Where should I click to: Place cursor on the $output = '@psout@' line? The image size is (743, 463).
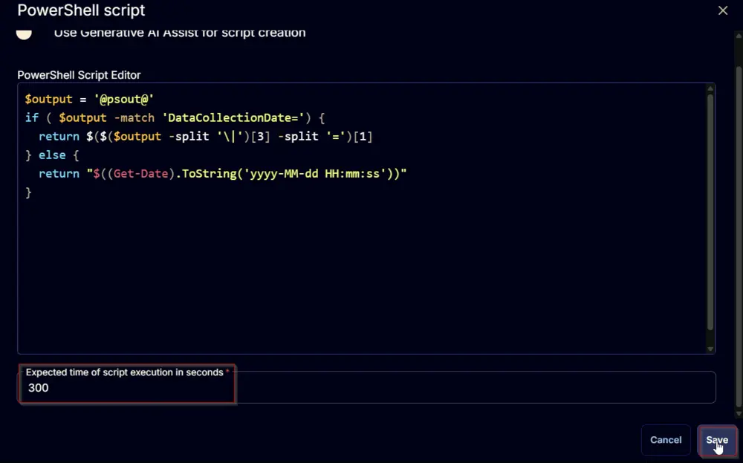(x=90, y=99)
